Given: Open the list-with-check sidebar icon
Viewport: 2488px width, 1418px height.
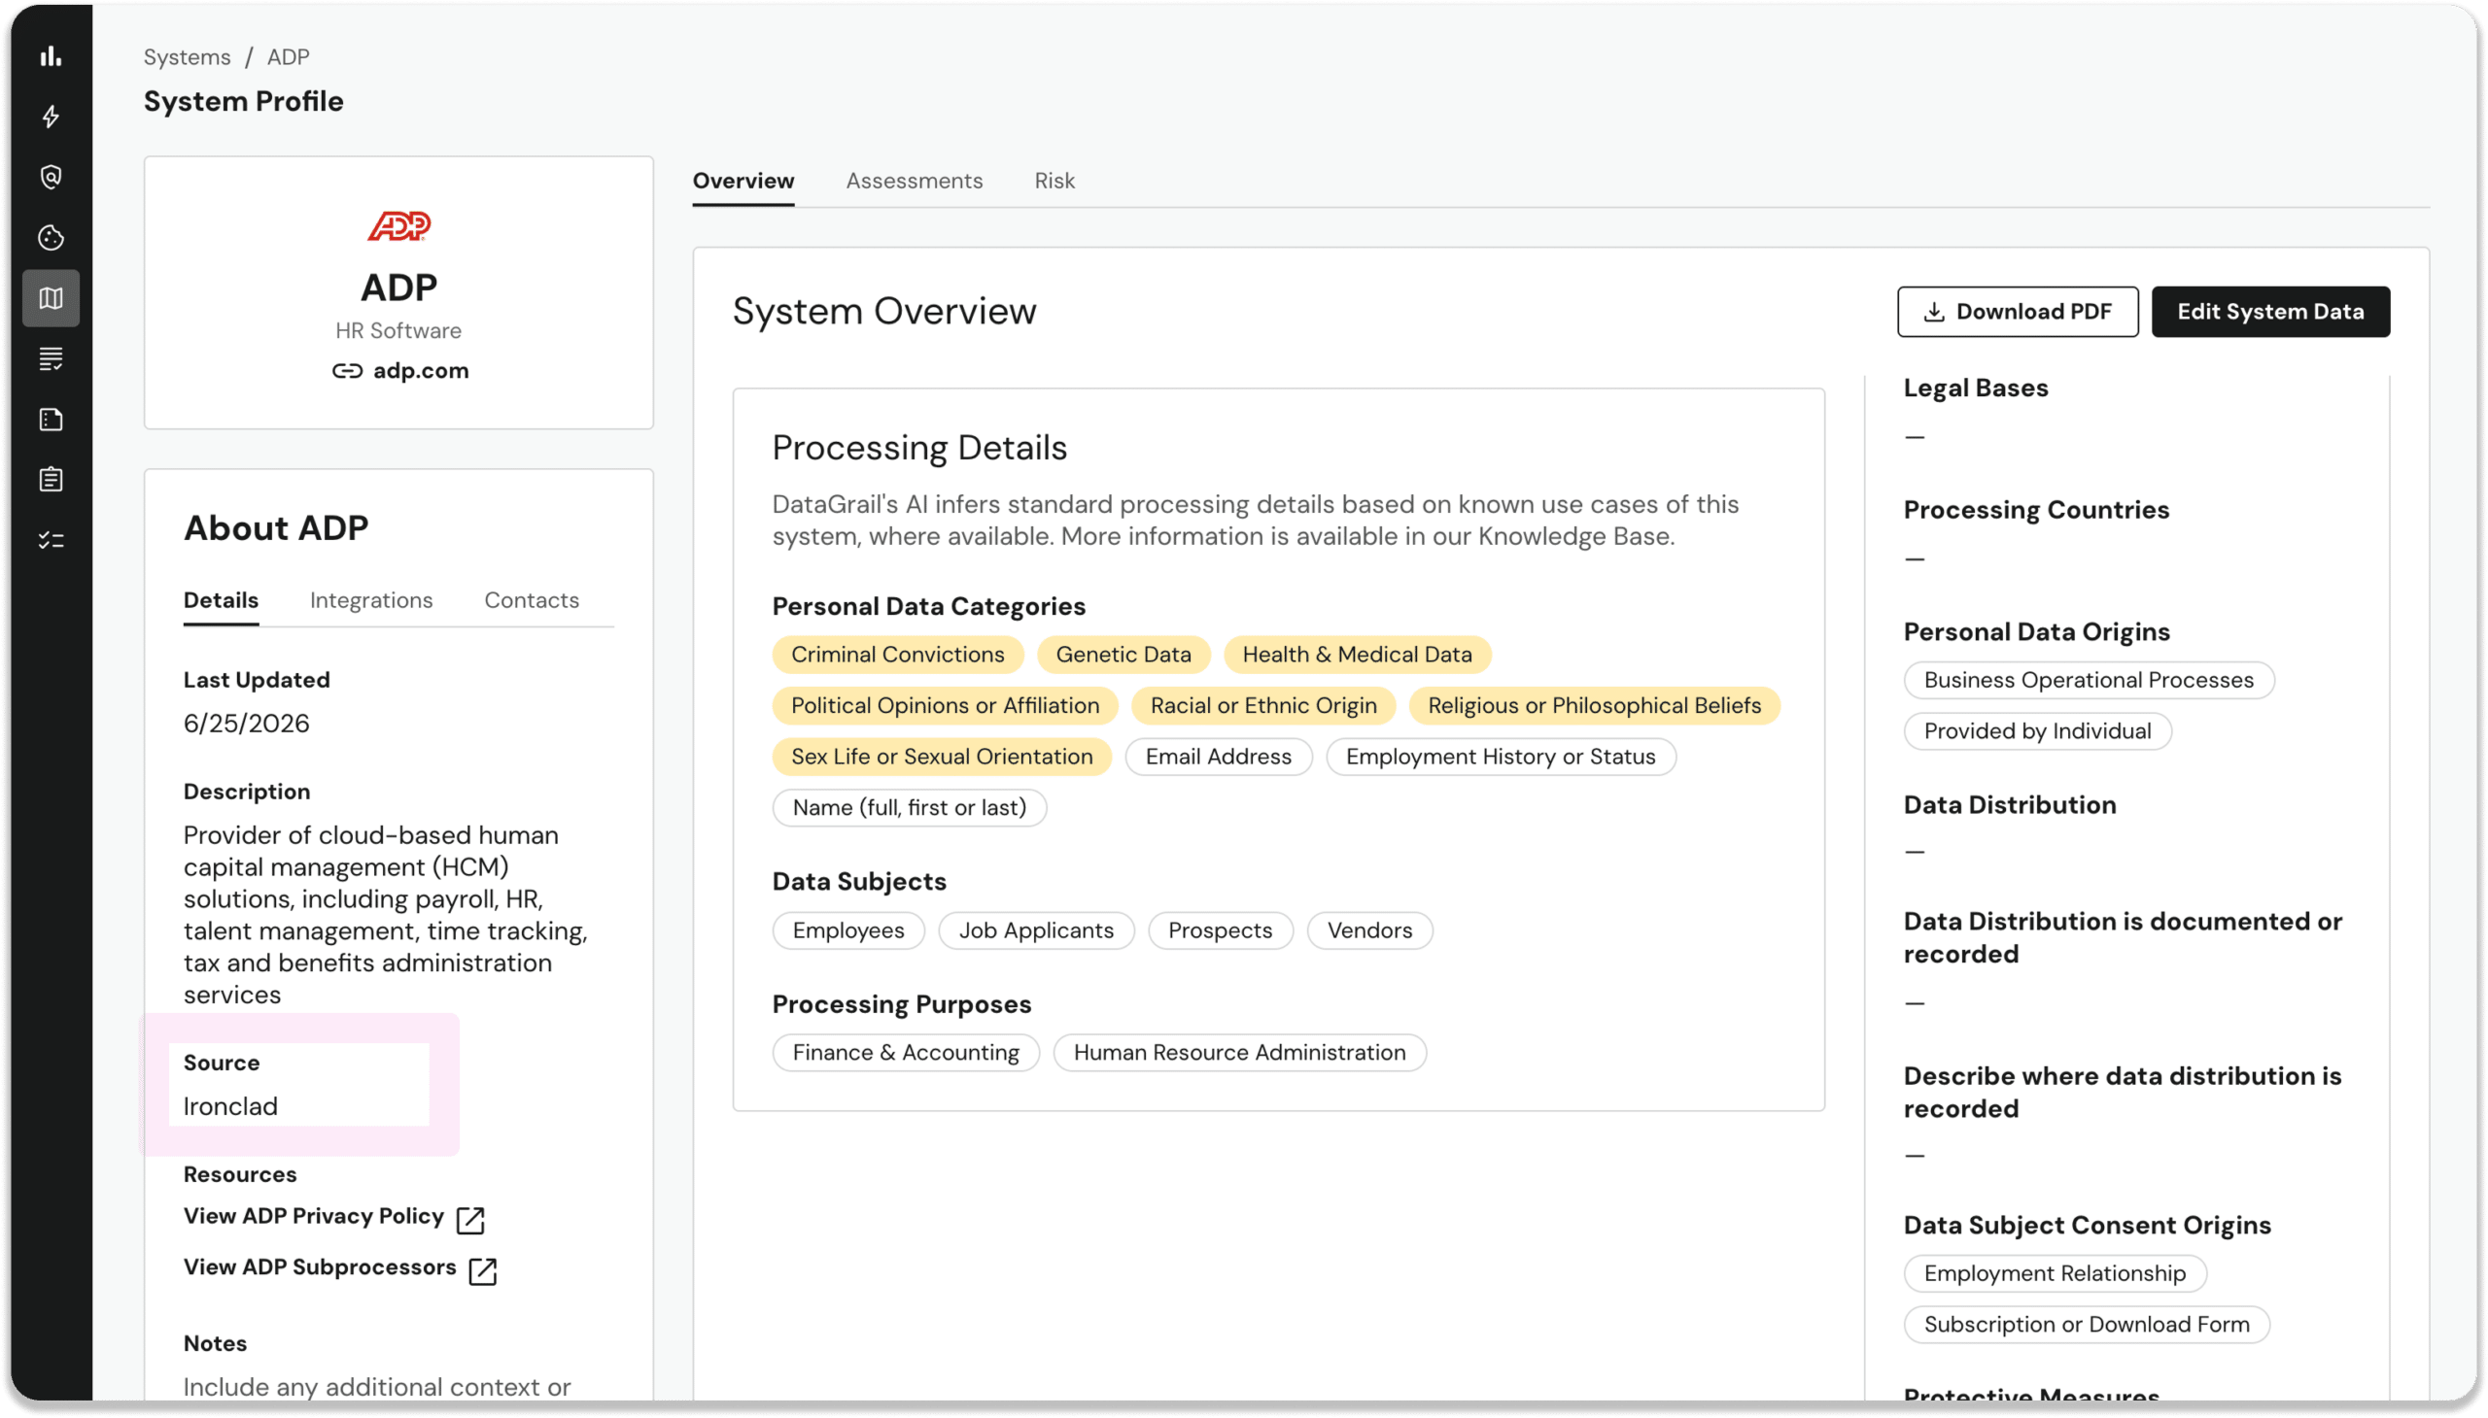Looking at the screenshot, I should pyautogui.click(x=51, y=358).
